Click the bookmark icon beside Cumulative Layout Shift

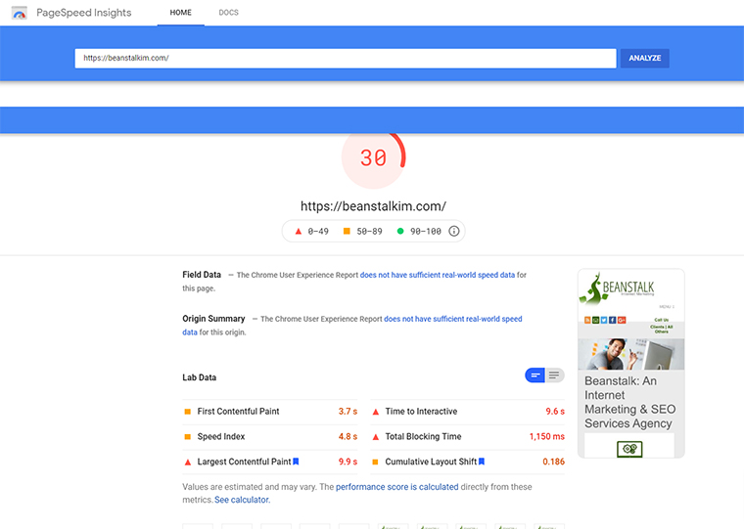pos(482,462)
